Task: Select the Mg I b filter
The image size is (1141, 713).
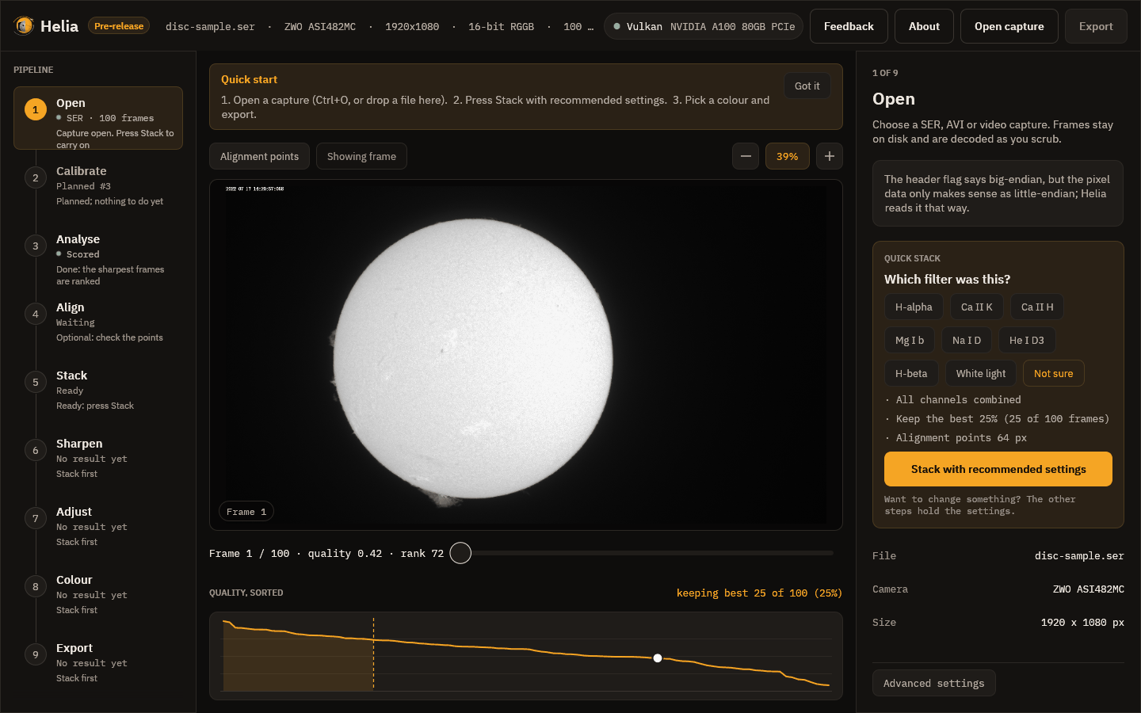Action: (x=910, y=340)
